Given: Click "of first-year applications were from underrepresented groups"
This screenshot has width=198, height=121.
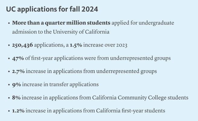Looking at the screenshot, I should tap(98, 58).
